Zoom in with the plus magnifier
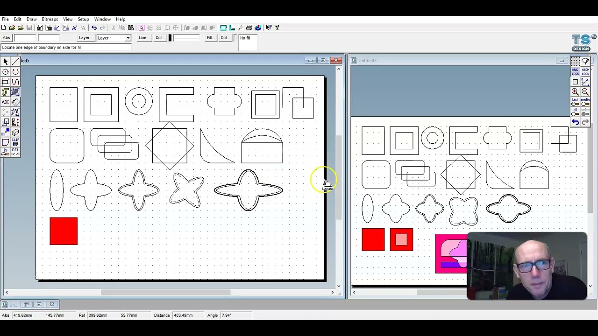The height and width of the screenshot is (336, 598). tap(575, 92)
